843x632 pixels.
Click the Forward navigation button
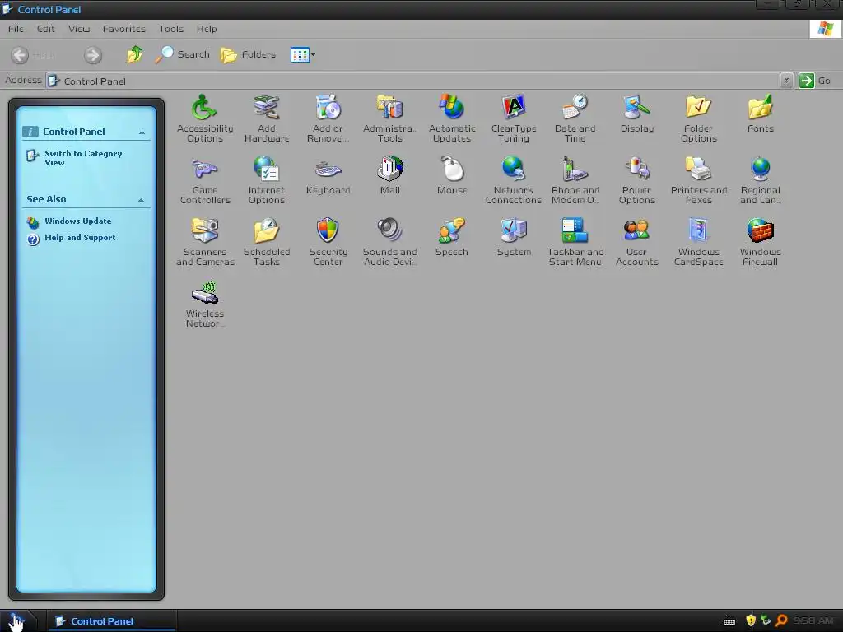[x=92, y=55]
